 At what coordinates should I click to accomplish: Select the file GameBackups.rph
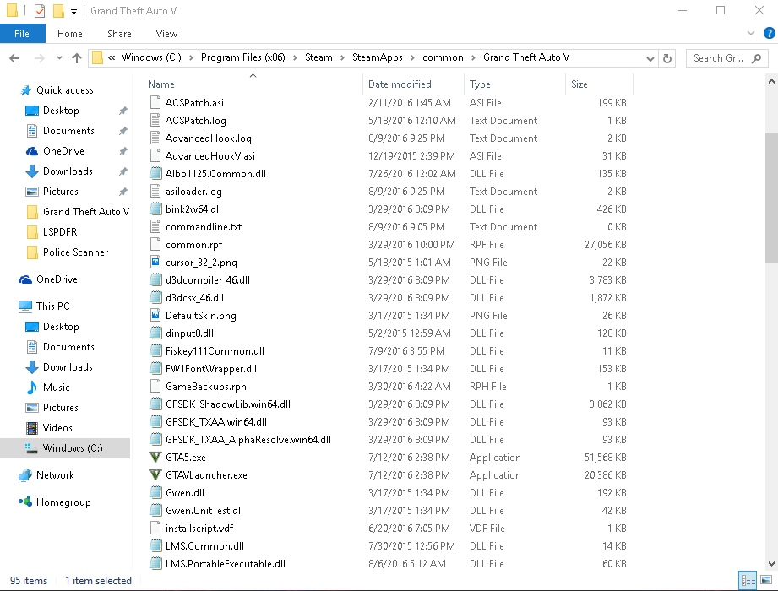click(x=205, y=386)
